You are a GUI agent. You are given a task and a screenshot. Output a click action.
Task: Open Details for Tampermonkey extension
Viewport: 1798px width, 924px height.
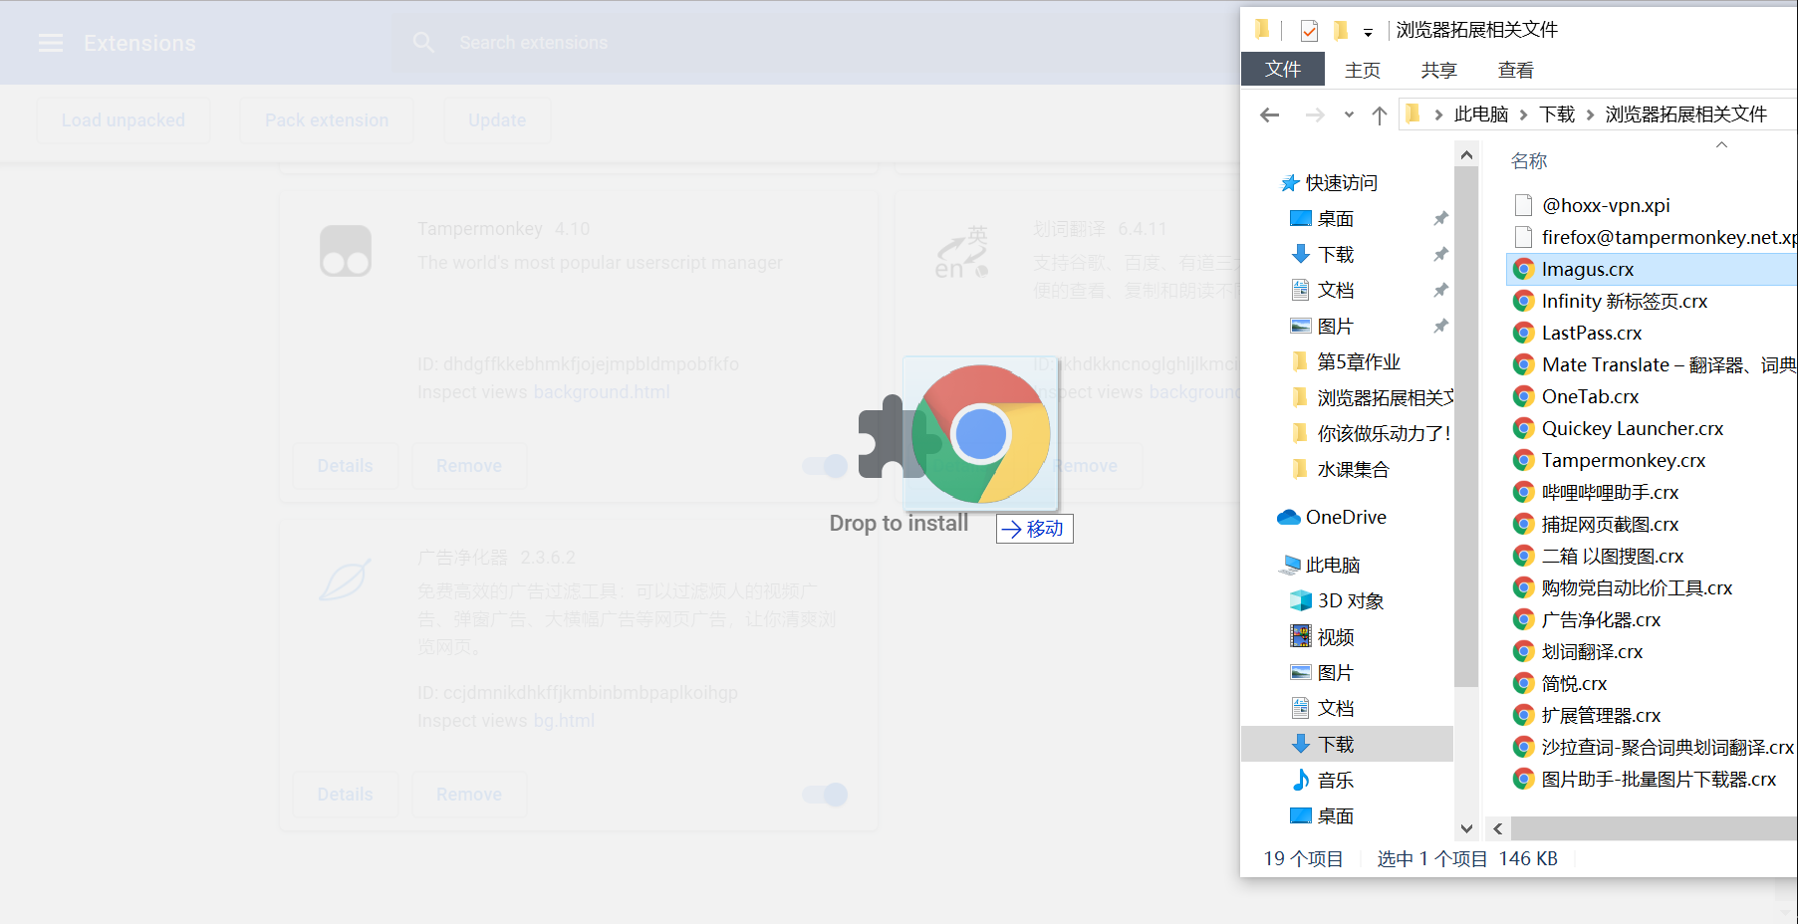tap(345, 466)
